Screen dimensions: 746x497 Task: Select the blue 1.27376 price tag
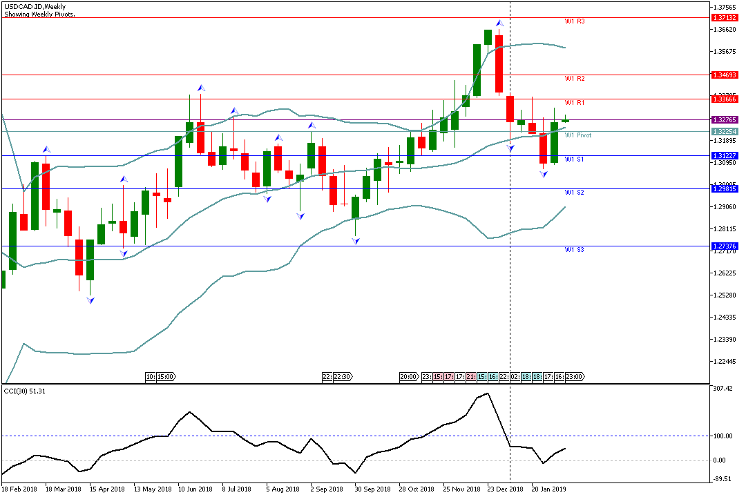725,246
